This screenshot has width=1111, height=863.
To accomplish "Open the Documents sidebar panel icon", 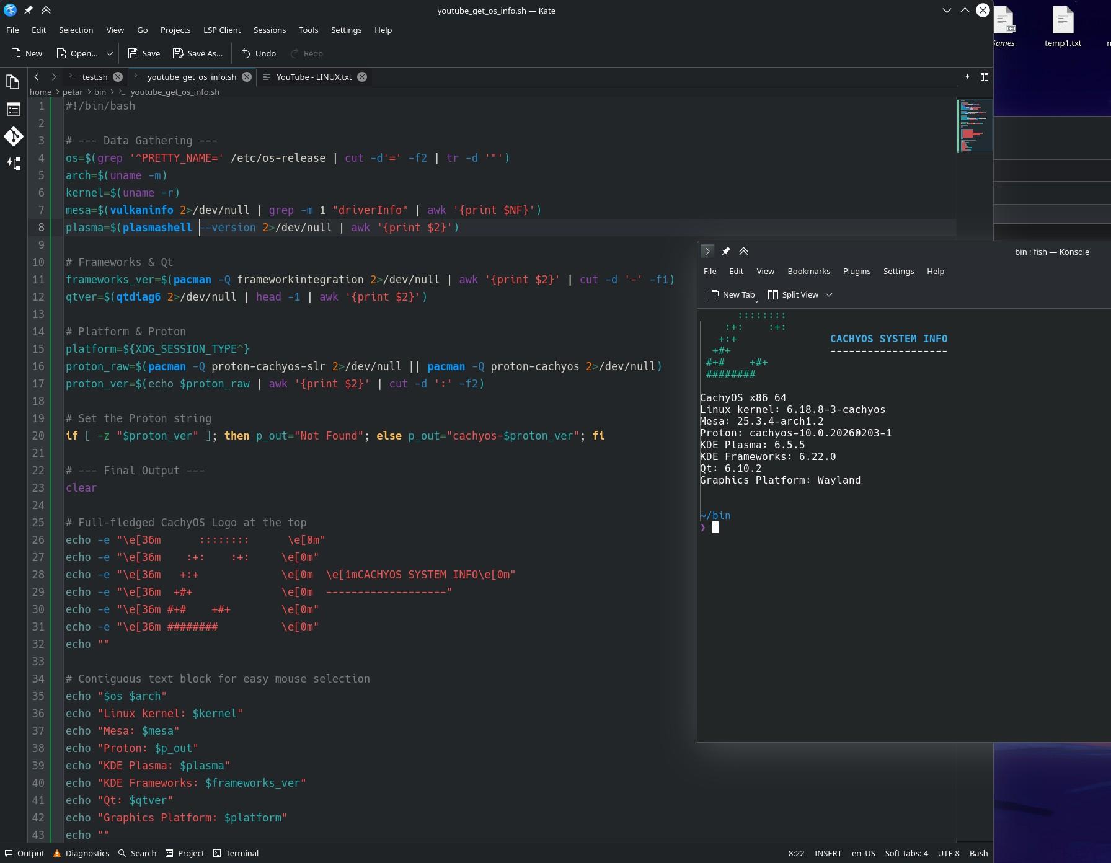I will [x=13, y=82].
